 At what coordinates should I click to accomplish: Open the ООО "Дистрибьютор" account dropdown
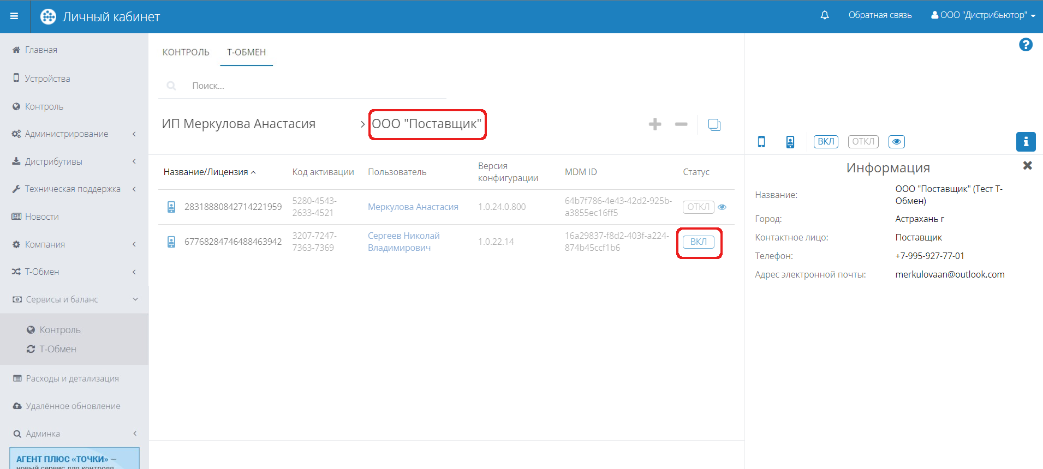point(983,15)
